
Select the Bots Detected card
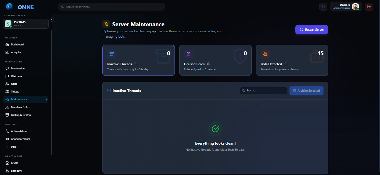(292, 60)
